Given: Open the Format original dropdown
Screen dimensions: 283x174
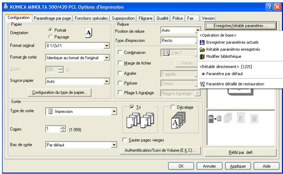Looking at the screenshot, I should [107, 46].
